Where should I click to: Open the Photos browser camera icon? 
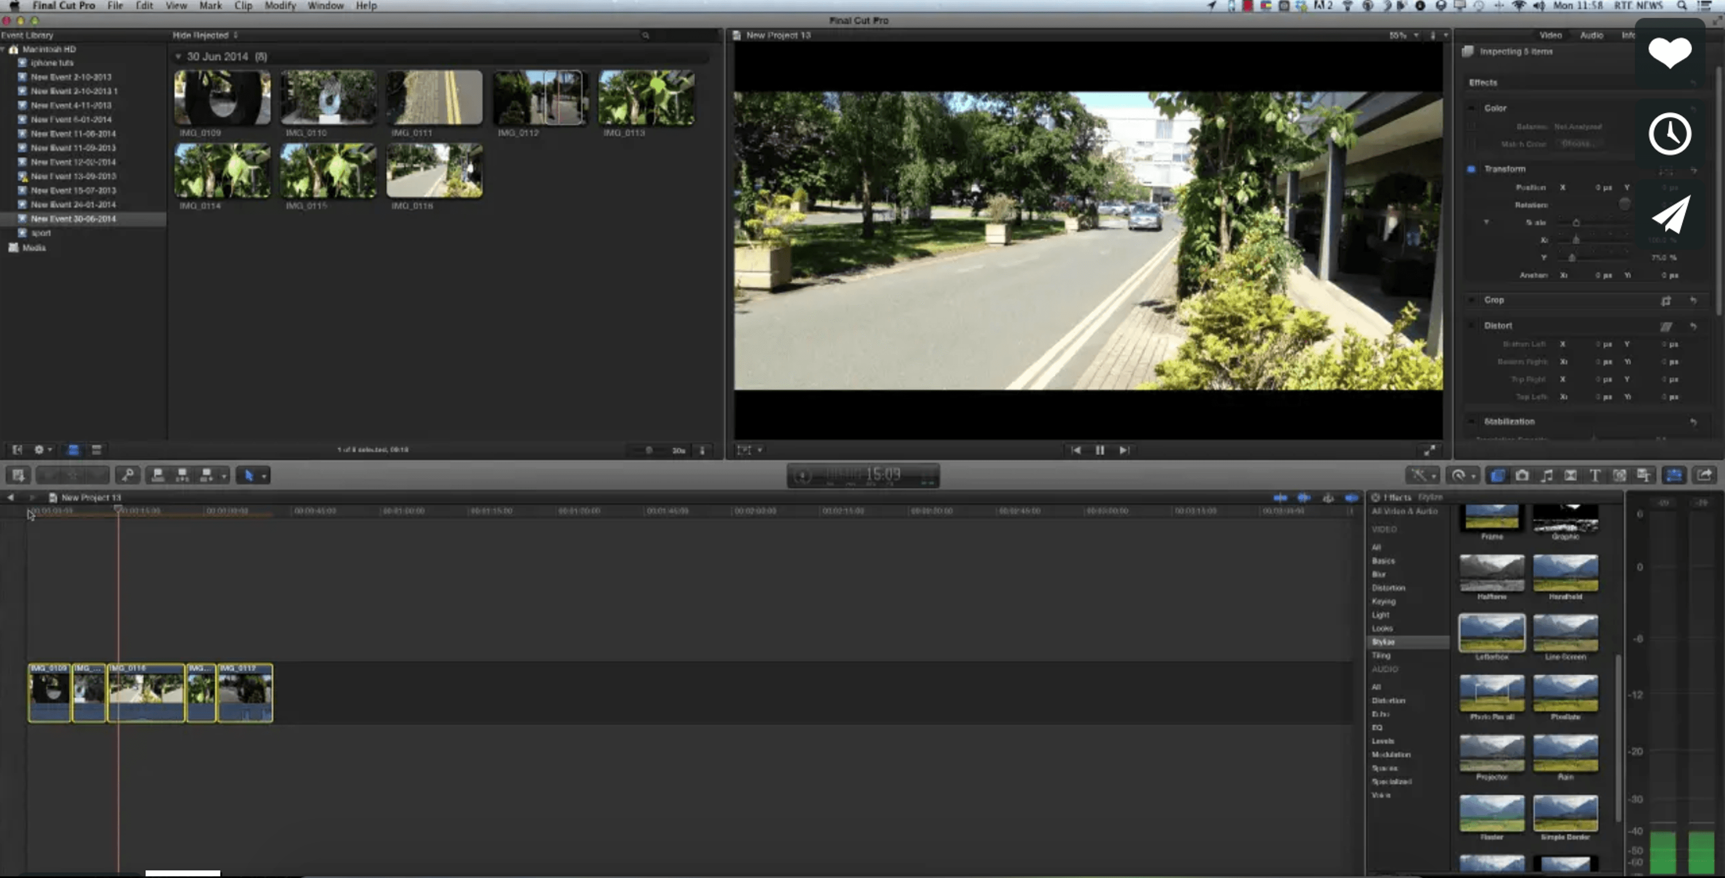coord(1522,475)
